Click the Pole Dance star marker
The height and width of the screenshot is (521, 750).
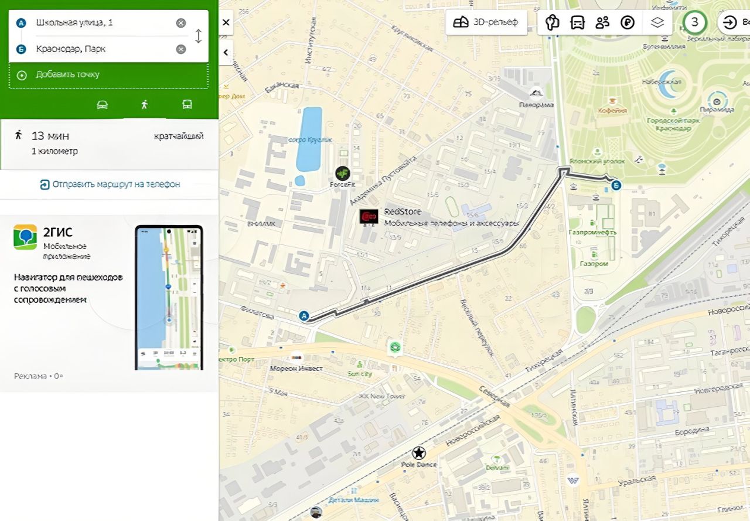point(418,452)
